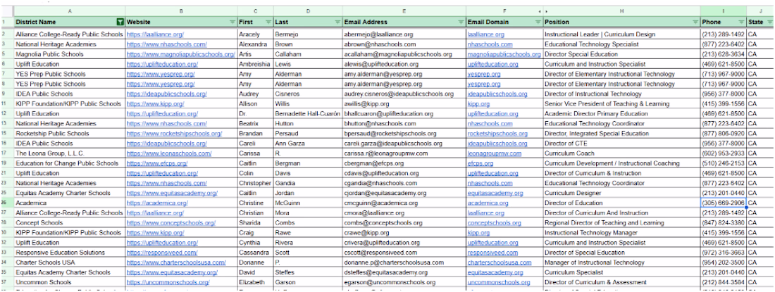Image resolution: width=775 pixels, height=292 pixels.
Task: Open the First column filter icon
Action: tap(268, 23)
